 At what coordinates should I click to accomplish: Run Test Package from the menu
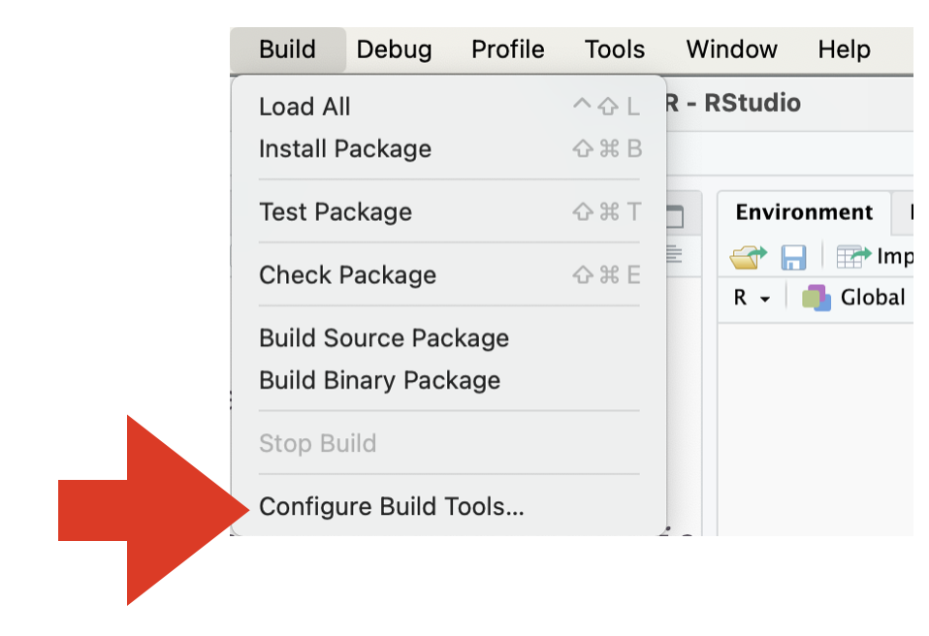click(335, 212)
